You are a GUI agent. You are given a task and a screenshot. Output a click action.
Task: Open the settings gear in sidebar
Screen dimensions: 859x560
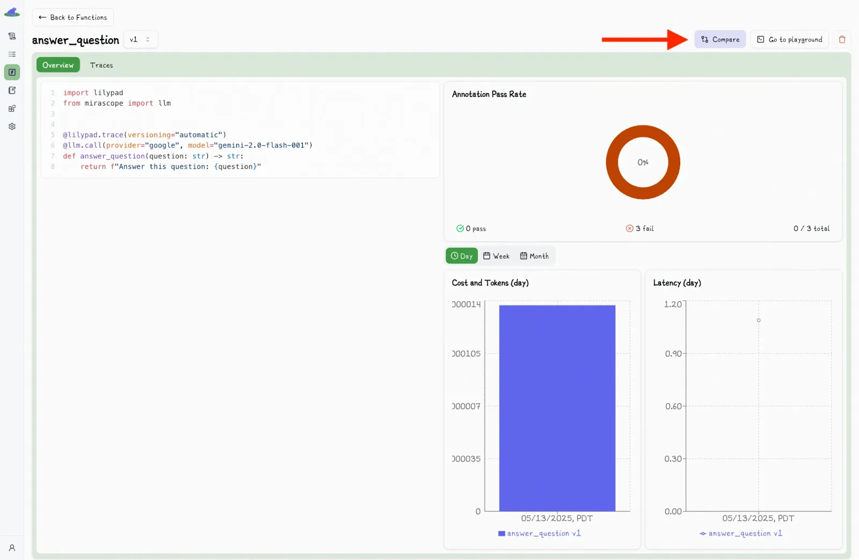point(12,127)
